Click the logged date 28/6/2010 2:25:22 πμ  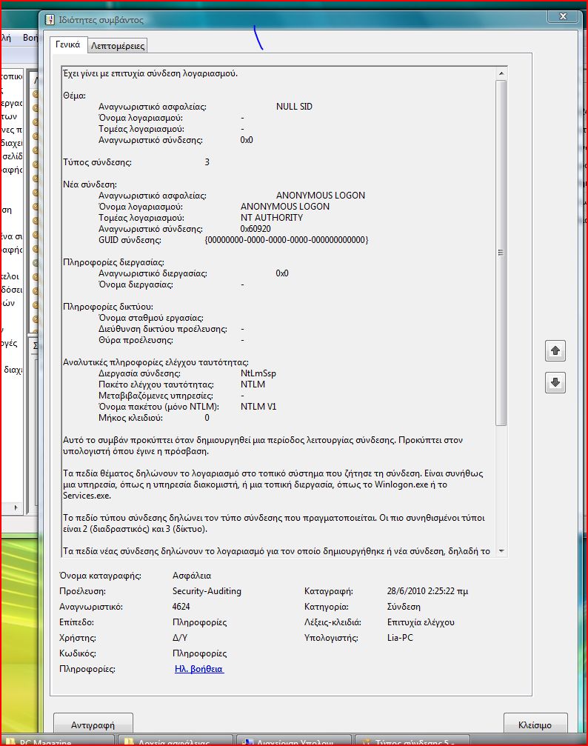pyautogui.click(x=427, y=591)
